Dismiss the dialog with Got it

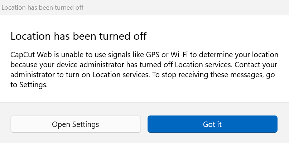coord(212,124)
